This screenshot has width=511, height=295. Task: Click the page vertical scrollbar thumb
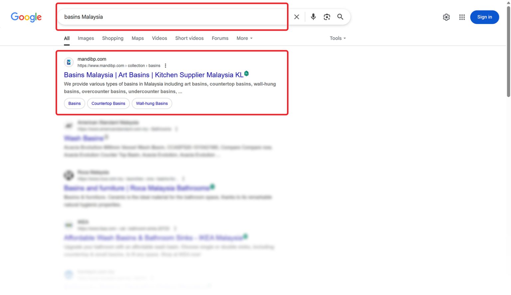click(508, 52)
